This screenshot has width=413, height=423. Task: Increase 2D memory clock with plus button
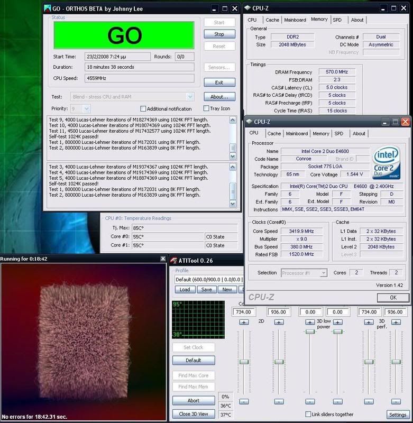point(279,322)
